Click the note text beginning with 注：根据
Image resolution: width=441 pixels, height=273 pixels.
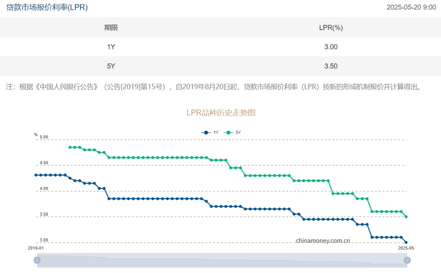tap(215, 87)
